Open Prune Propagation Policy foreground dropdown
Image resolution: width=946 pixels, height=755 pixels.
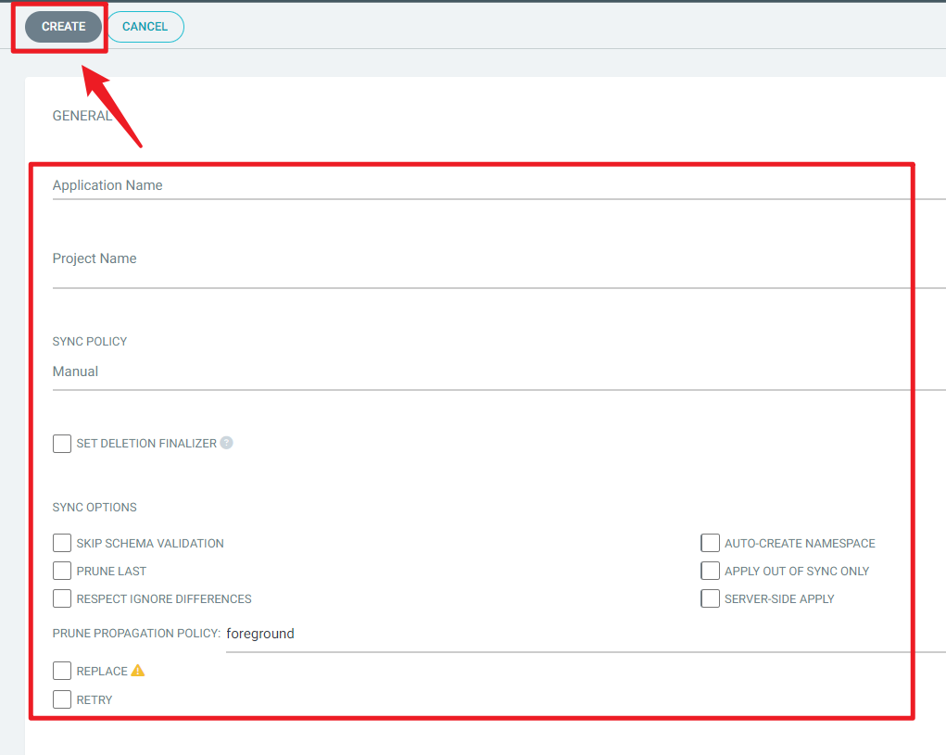coord(586,635)
